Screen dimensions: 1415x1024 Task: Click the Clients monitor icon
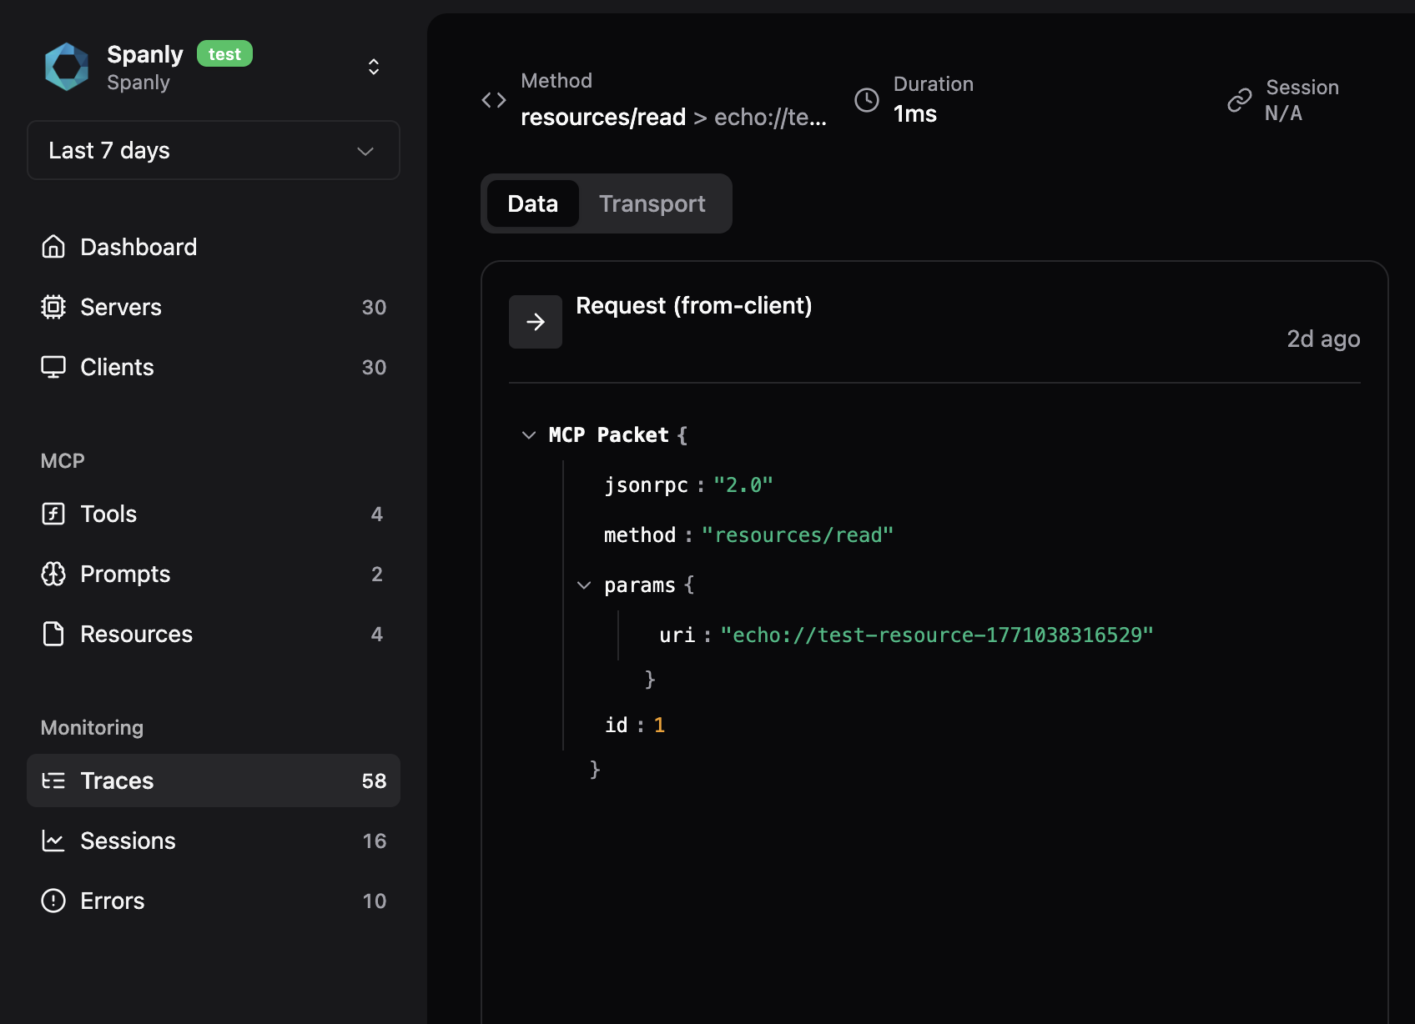(x=53, y=367)
